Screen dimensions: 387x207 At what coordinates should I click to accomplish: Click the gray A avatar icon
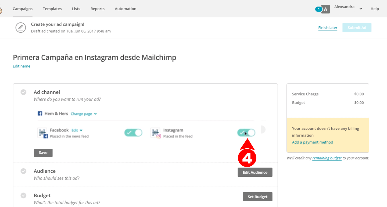[x=325, y=9]
